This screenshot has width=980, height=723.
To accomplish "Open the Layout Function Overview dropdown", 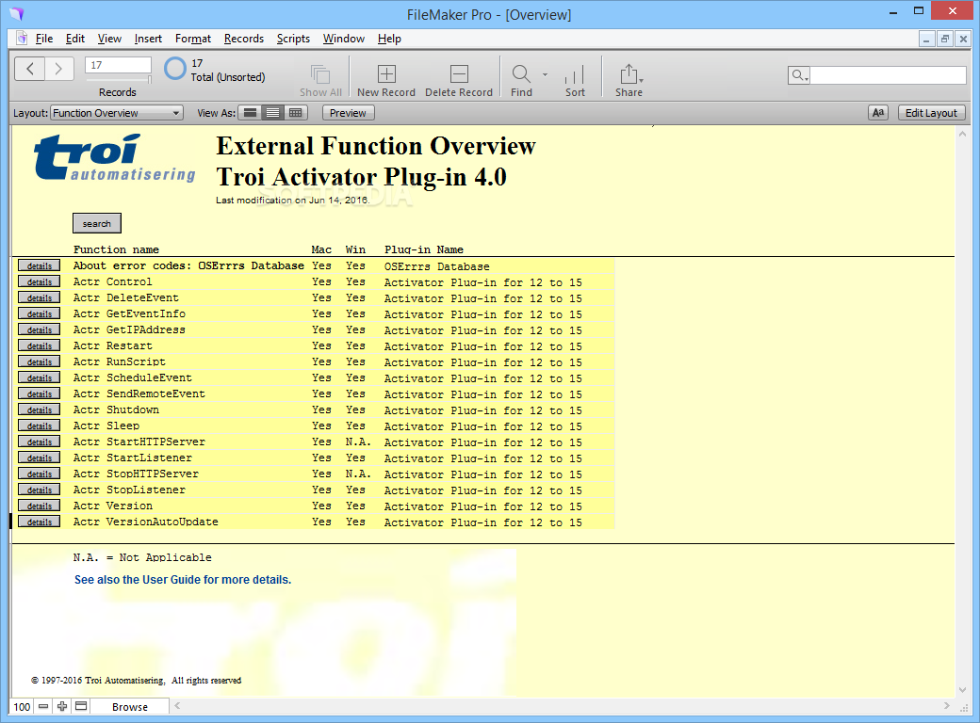I will (x=116, y=113).
